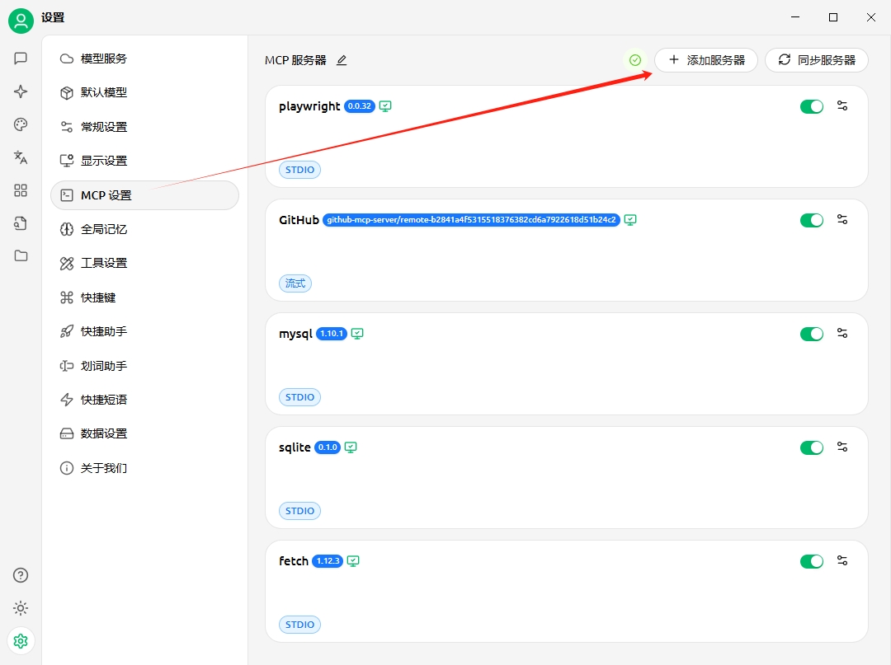Viewport: 891px width, 665px height.
Task: Open 全局记忆 settings
Action: [145, 229]
